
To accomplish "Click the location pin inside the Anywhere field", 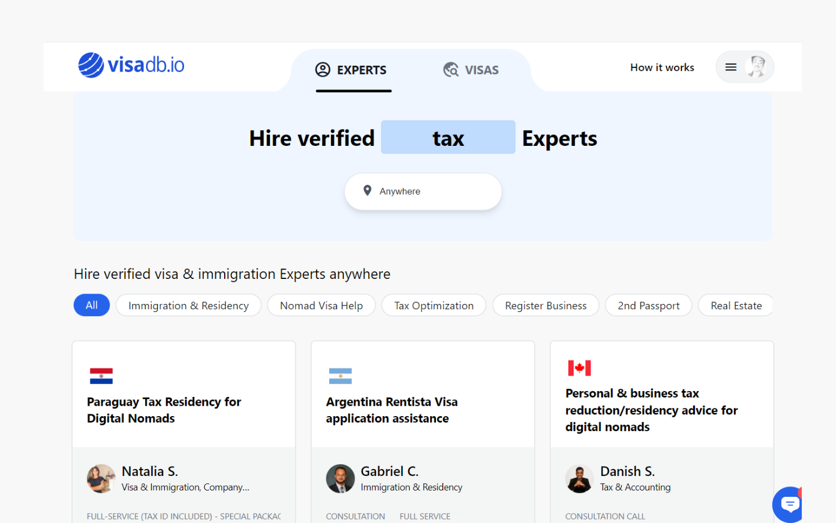I will click(367, 191).
